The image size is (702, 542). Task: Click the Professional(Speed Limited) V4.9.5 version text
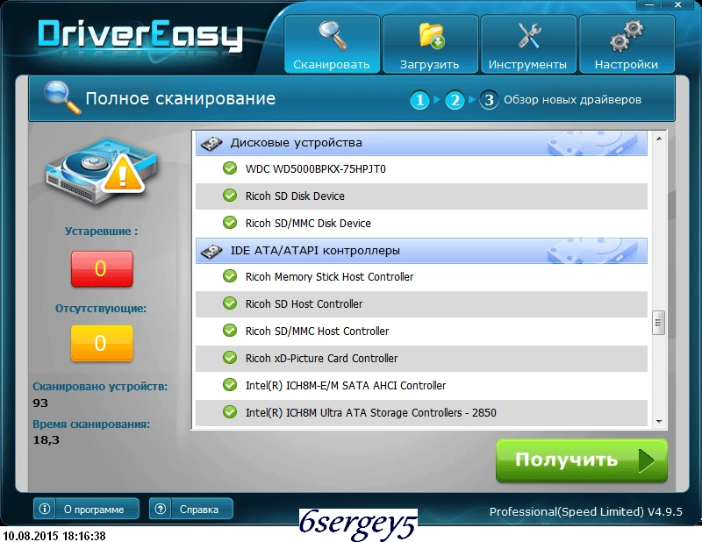(x=585, y=511)
